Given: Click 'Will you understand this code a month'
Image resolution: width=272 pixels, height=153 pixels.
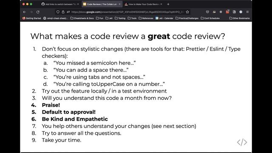Looking at the screenshot, I should [107, 98].
